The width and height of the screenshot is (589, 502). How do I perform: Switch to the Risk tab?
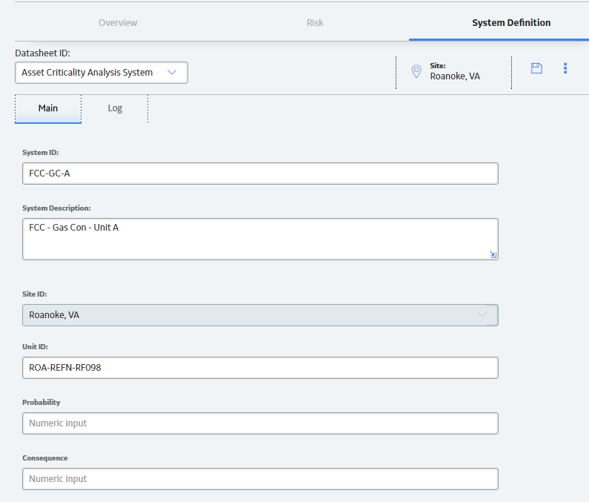tap(315, 22)
